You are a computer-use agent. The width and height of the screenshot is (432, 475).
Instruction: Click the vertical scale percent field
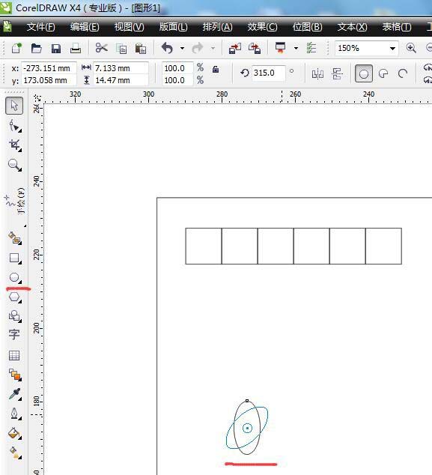pyautogui.click(x=177, y=80)
